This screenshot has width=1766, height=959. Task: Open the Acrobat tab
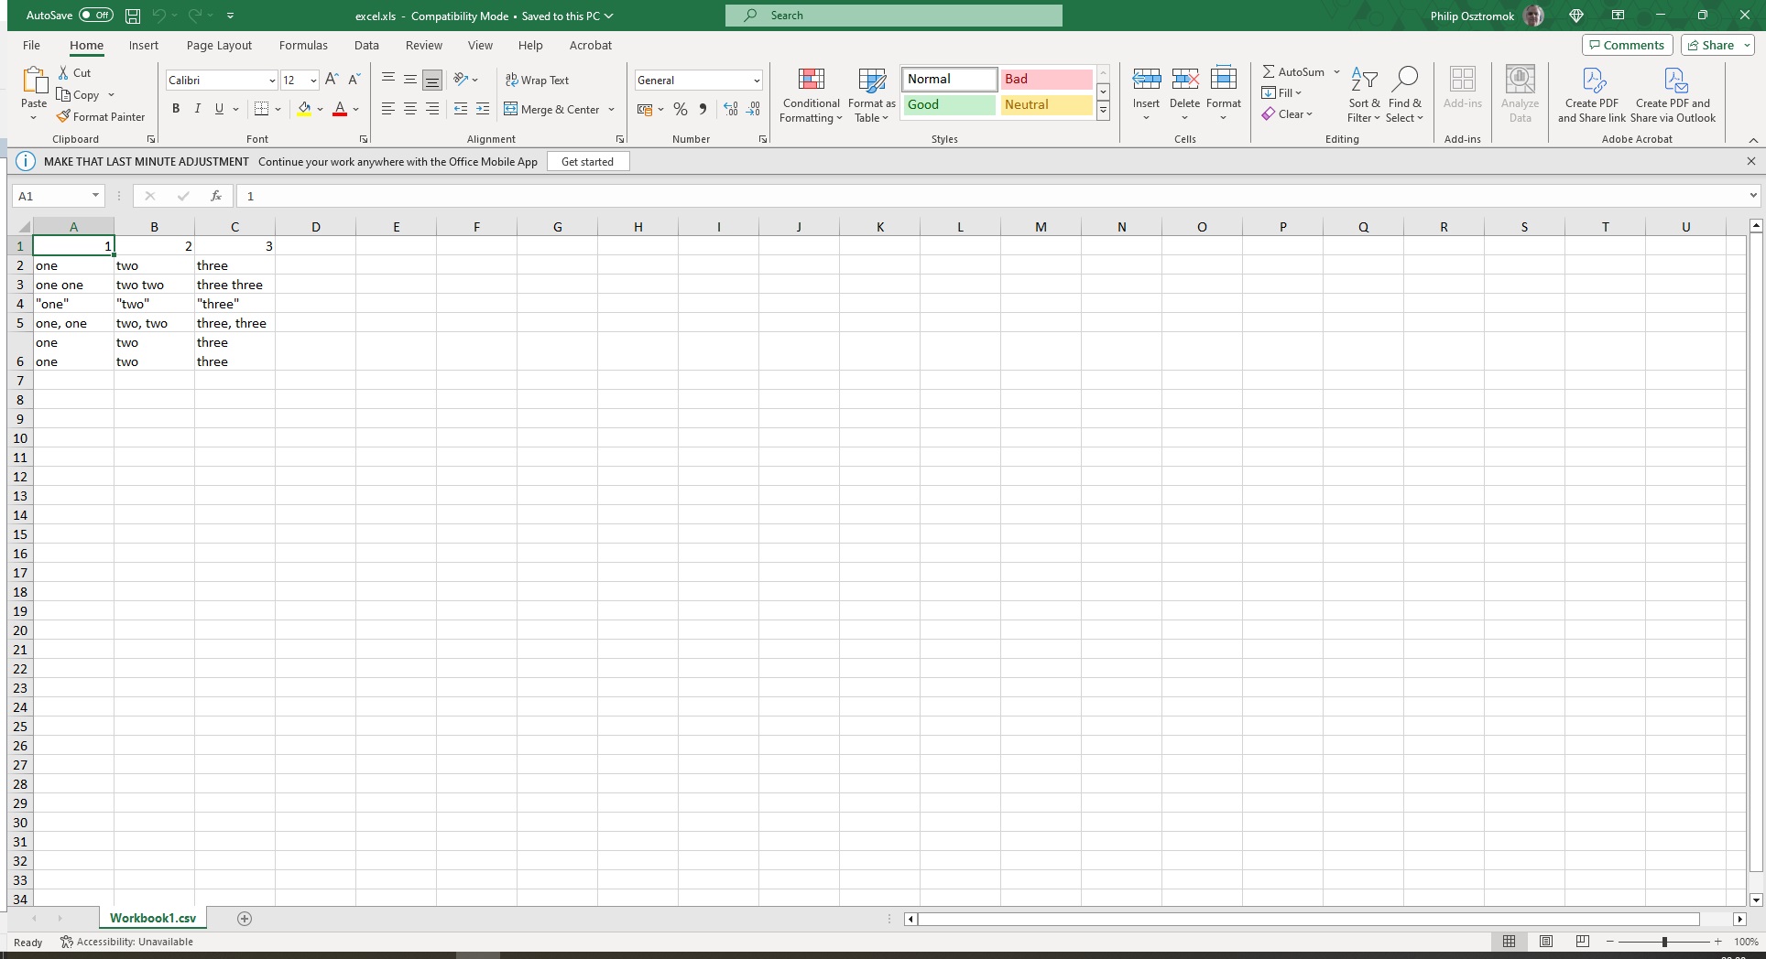tap(591, 45)
